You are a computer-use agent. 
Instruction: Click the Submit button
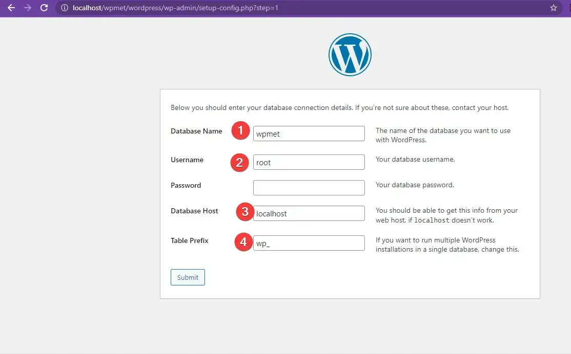(x=188, y=277)
